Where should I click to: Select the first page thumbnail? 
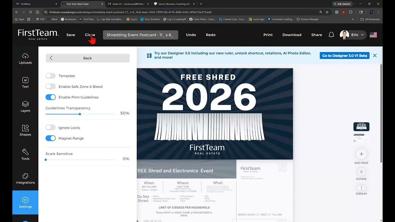click(x=361, y=127)
